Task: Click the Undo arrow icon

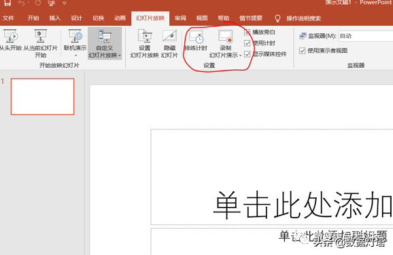Action: point(22,3)
